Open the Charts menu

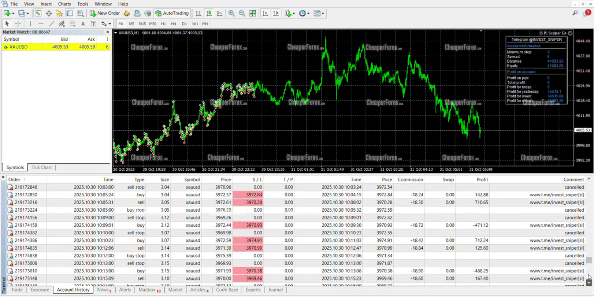tap(64, 4)
